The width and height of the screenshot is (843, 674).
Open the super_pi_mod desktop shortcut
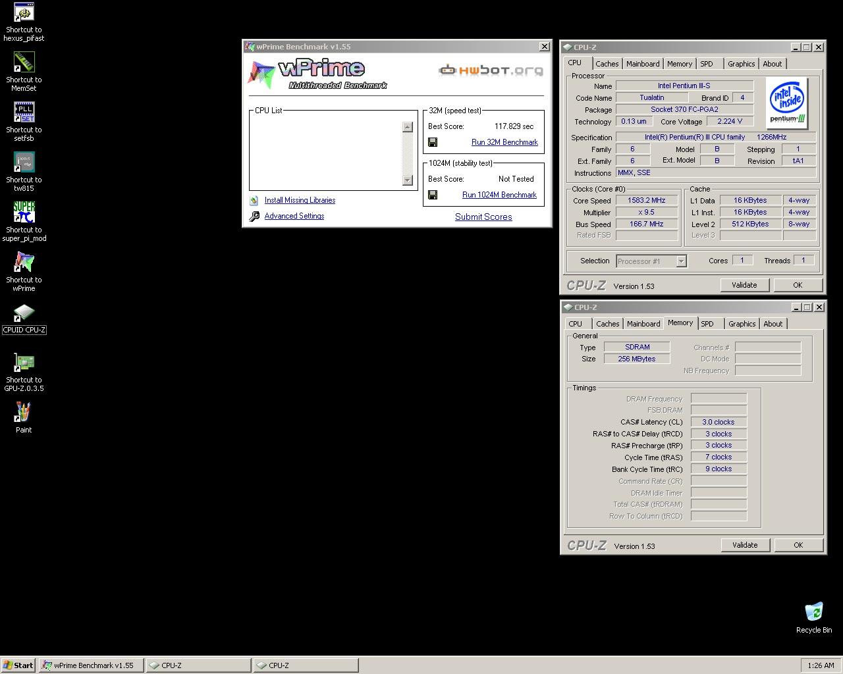point(24,222)
